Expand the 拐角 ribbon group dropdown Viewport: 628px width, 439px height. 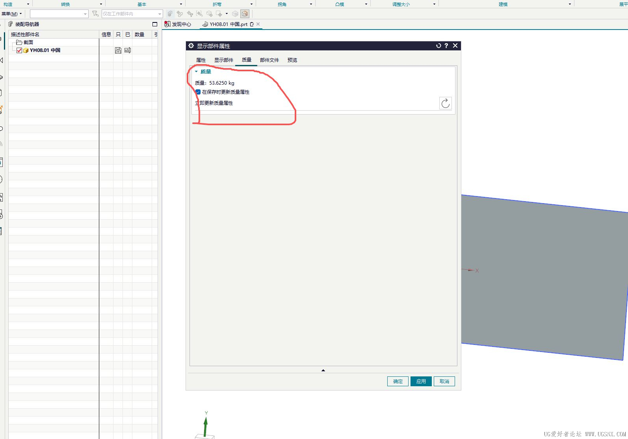[x=311, y=4]
